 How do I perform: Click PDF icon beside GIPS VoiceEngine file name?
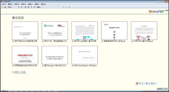click(x=72, y=66)
